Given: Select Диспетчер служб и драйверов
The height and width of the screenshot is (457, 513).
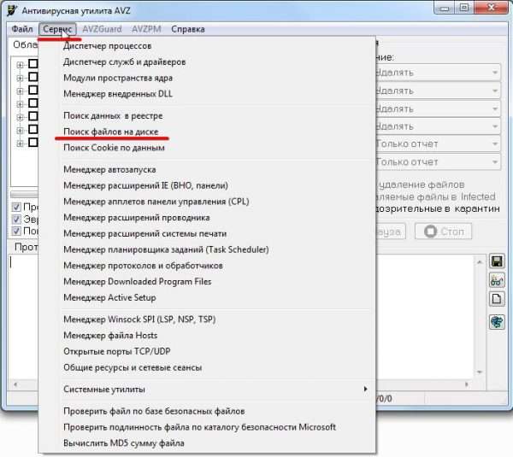Looking at the screenshot, I should (124, 62).
